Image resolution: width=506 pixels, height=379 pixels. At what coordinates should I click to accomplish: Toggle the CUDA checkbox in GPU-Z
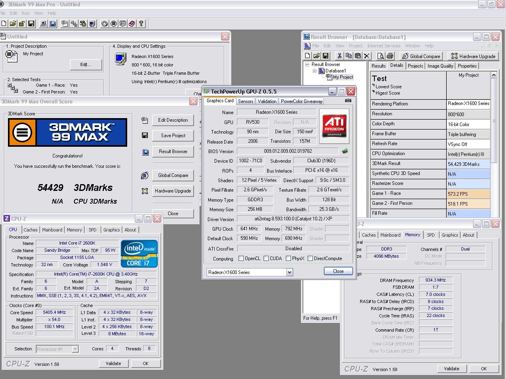(x=266, y=258)
